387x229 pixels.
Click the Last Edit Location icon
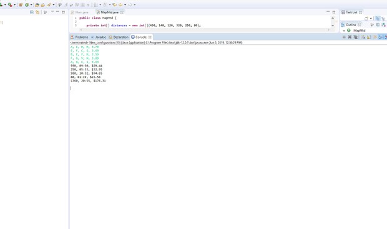tap(114, 5)
